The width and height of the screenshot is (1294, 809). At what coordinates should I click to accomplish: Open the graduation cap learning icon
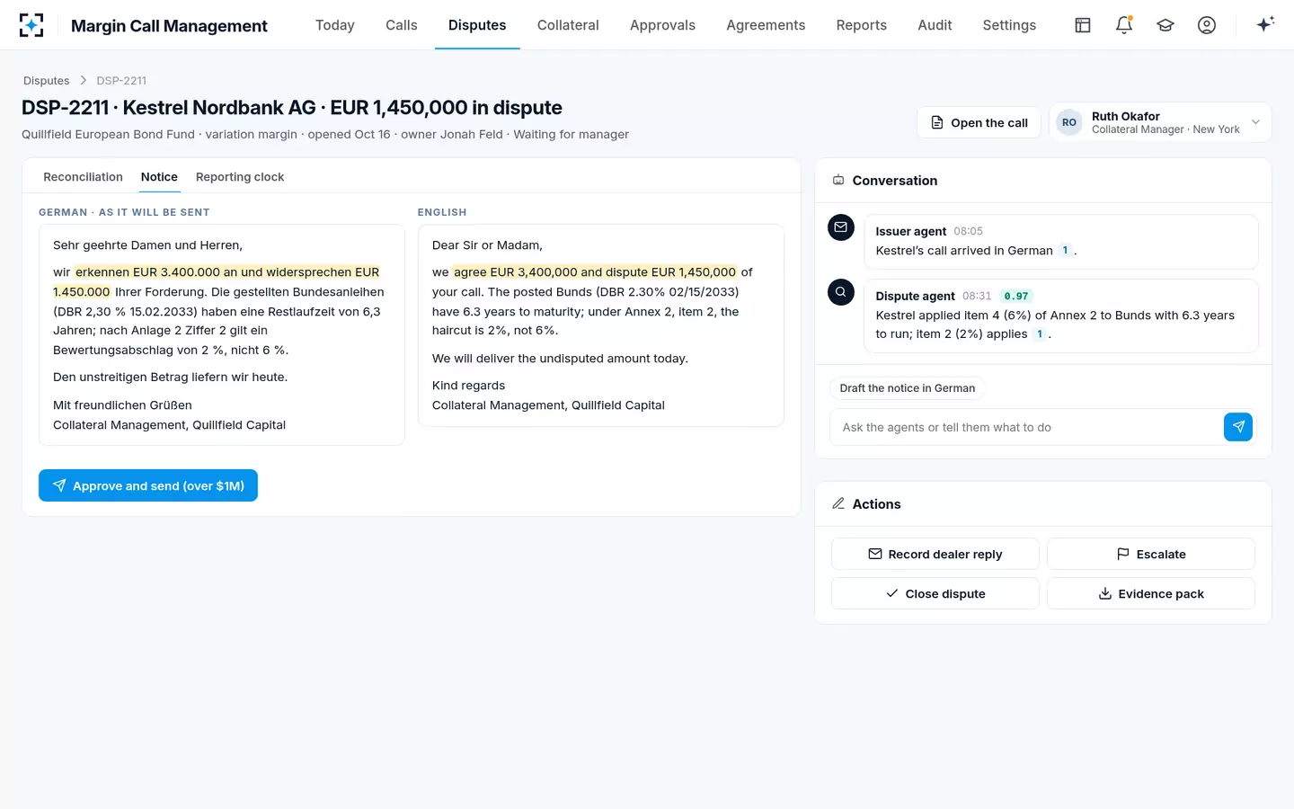point(1165,25)
